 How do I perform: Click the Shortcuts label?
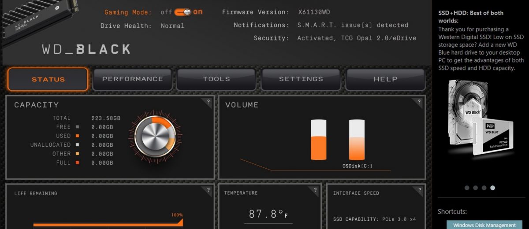click(452, 212)
